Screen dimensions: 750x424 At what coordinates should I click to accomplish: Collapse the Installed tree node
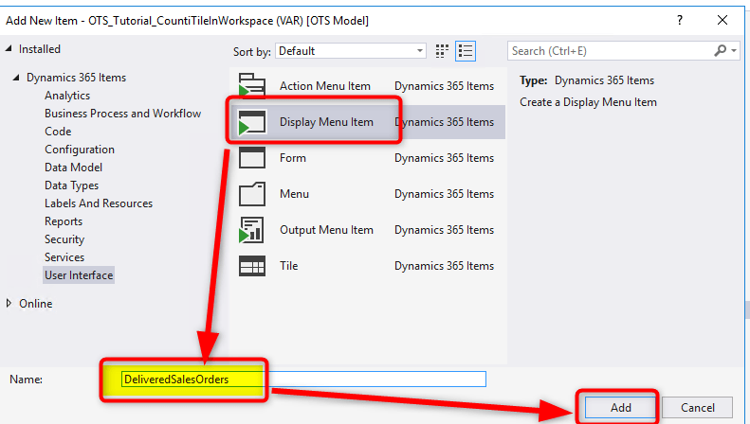(x=9, y=49)
